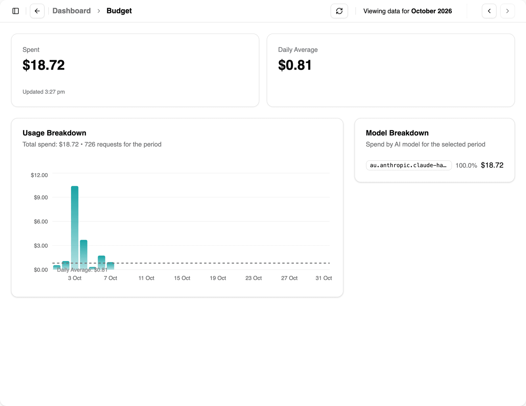This screenshot has width=526, height=406.
Task: Go to the next month
Action: [508, 11]
